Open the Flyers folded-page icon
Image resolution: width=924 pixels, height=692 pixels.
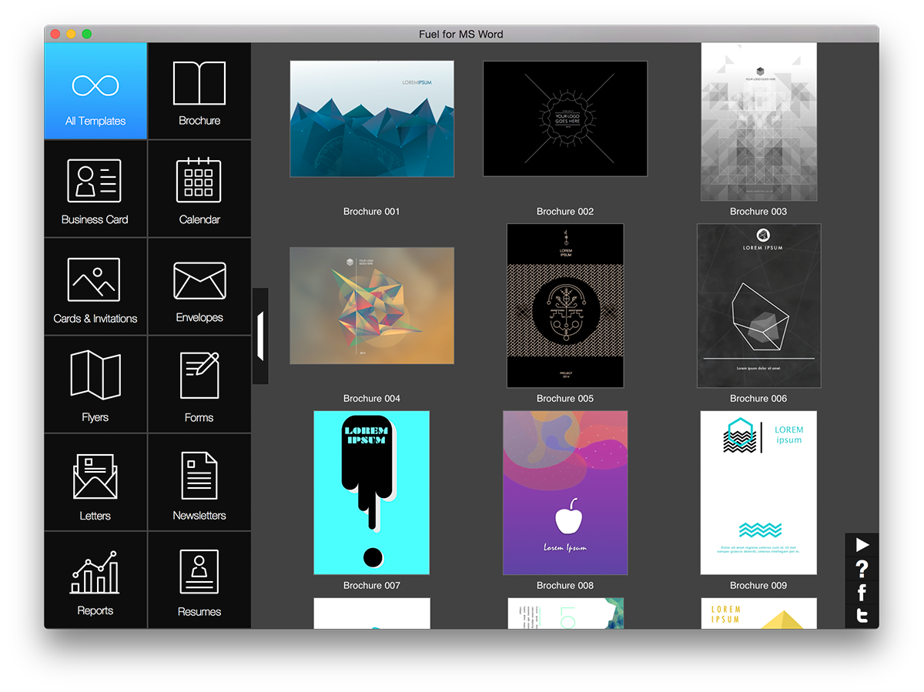pos(95,375)
